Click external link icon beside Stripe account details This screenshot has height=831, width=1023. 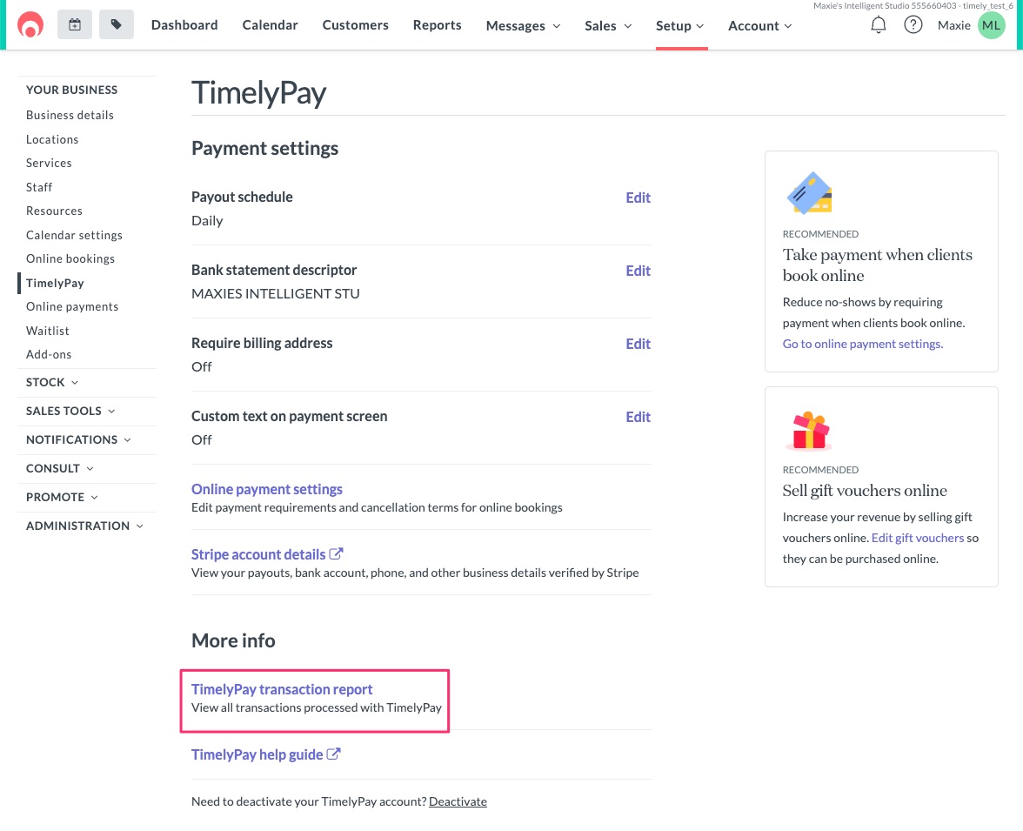point(336,554)
